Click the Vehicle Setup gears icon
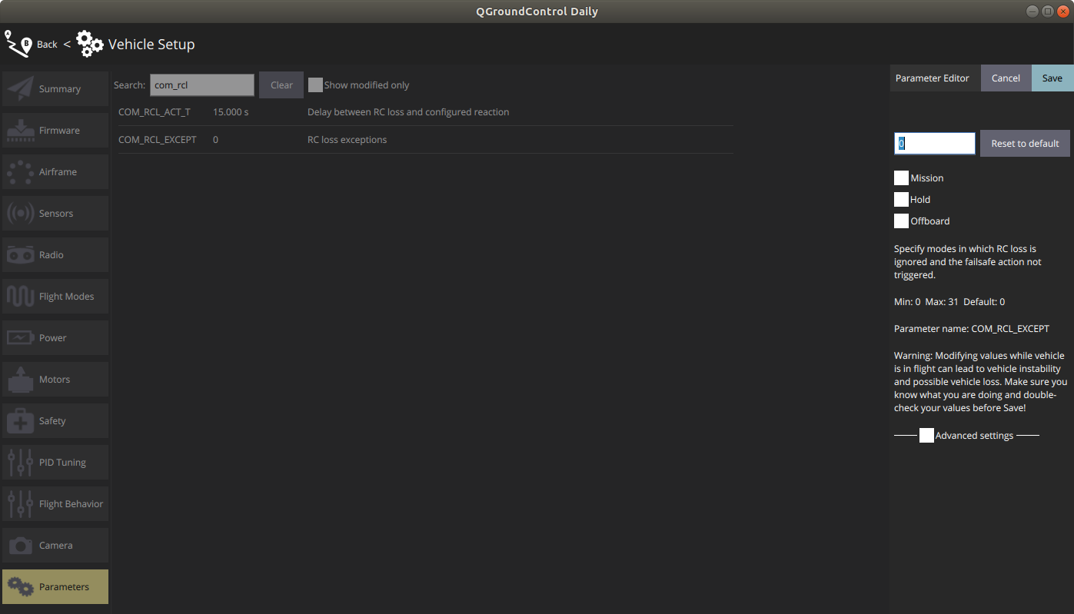The width and height of the screenshot is (1074, 614). click(x=90, y=44)
